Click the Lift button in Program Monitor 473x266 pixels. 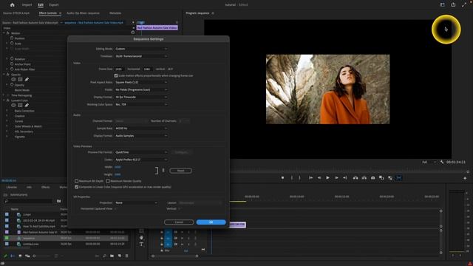355,178
